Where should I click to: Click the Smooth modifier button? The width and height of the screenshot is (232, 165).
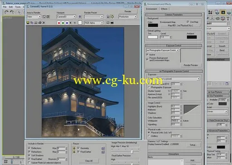pyautogui.click(x=222, y=46)
